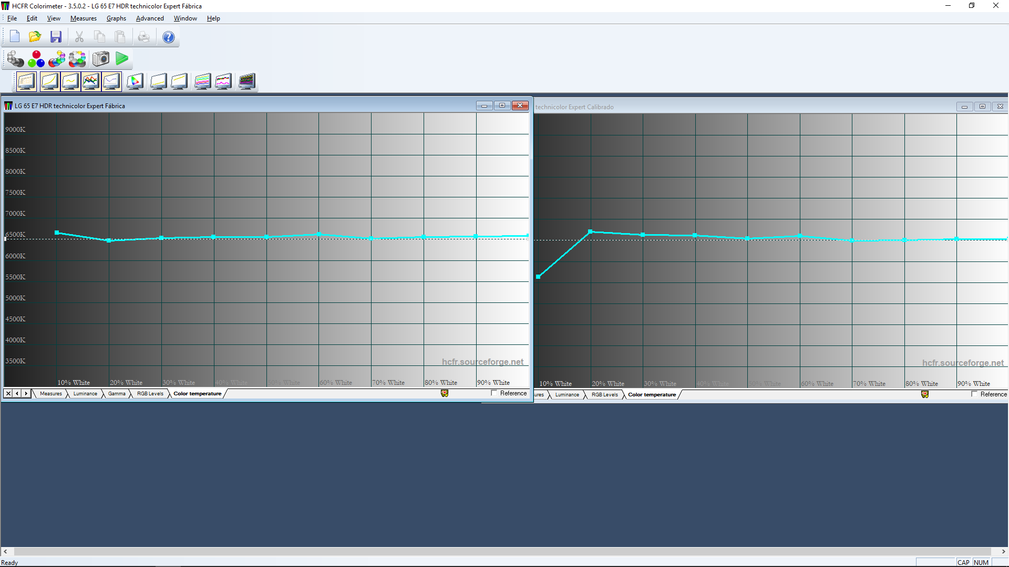Click the blue help question mark icon
This screenshot has height=567, width=1009.
click(x=168, y=37)
